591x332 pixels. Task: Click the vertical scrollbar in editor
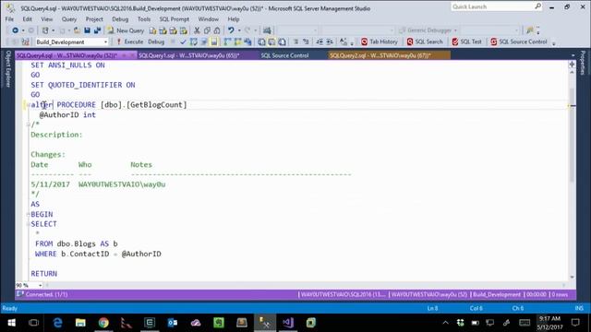click(572, 135)
